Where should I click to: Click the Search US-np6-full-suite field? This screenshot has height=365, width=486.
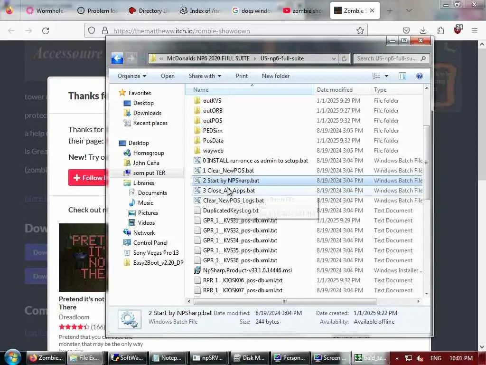click(391, 58)
